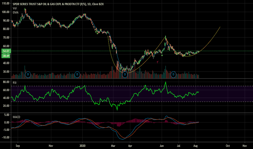253x149 pixels.
Task: Click the small red flag marker
Action: [x=158, y=62]
